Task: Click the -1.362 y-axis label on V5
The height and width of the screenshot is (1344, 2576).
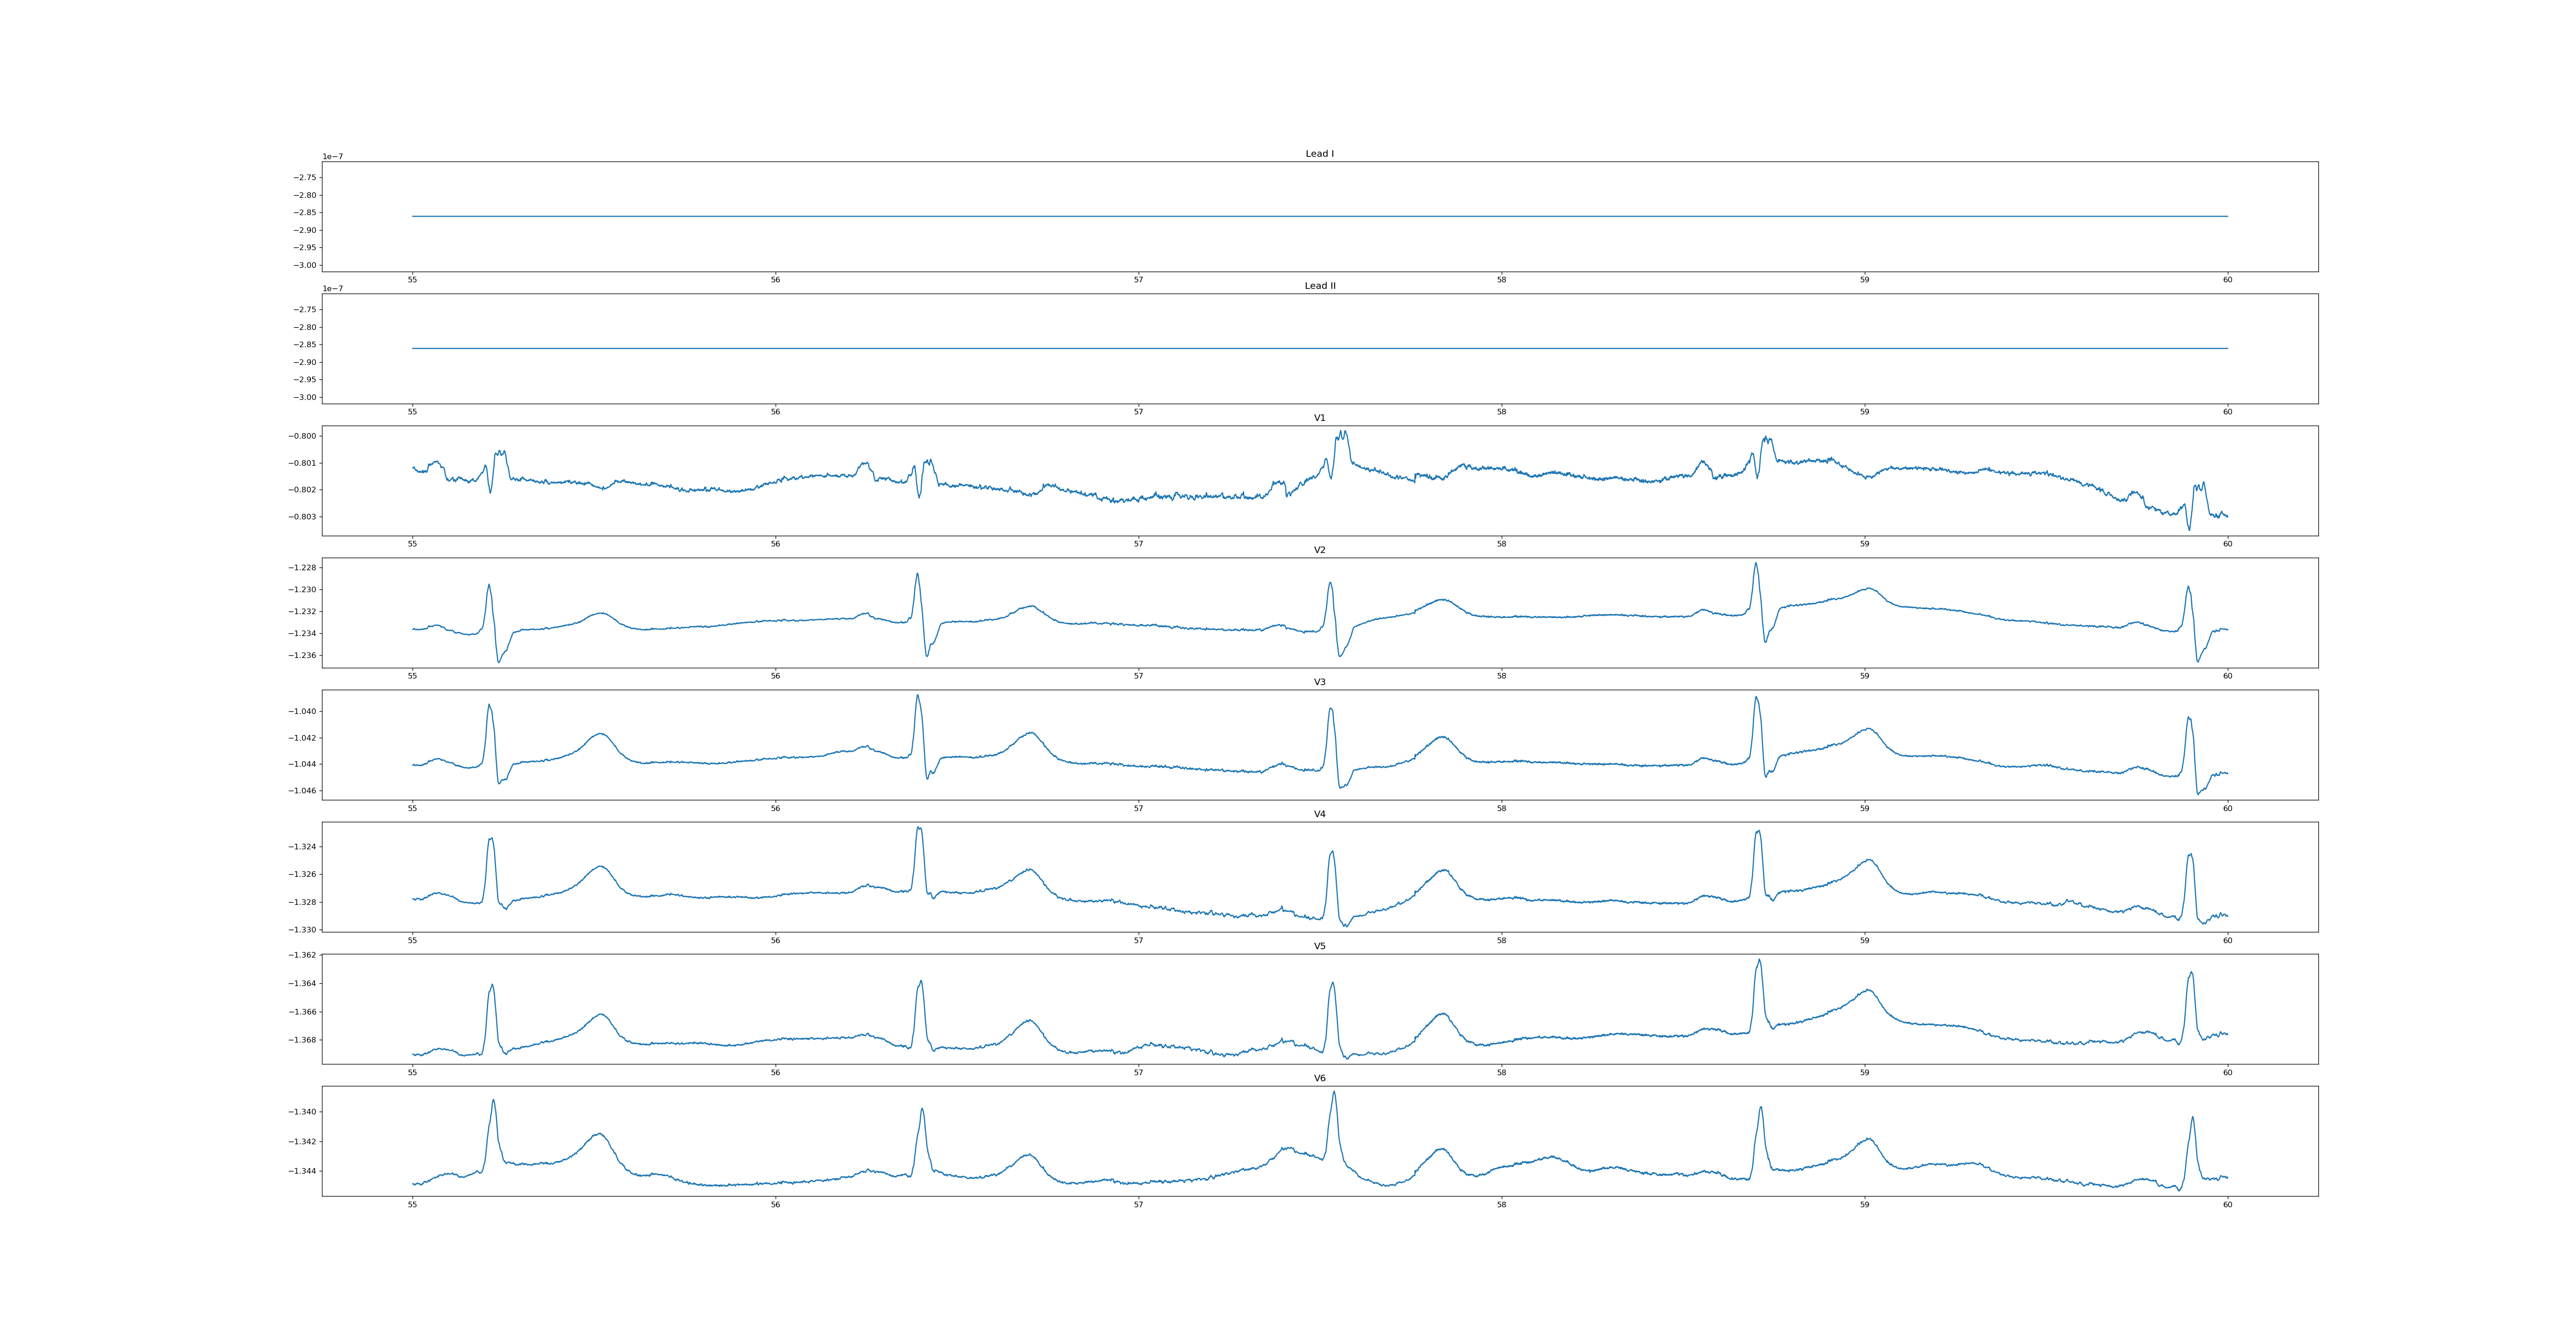Action: coord(303,955)
